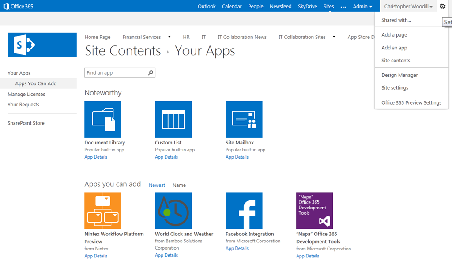Open the Custom List app tile

[x=173, y=119]
